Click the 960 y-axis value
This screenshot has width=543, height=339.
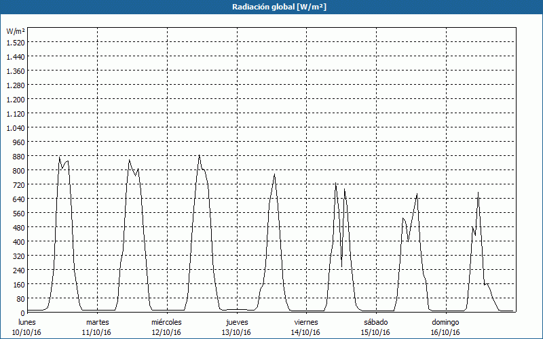click(x=18, y=142)
